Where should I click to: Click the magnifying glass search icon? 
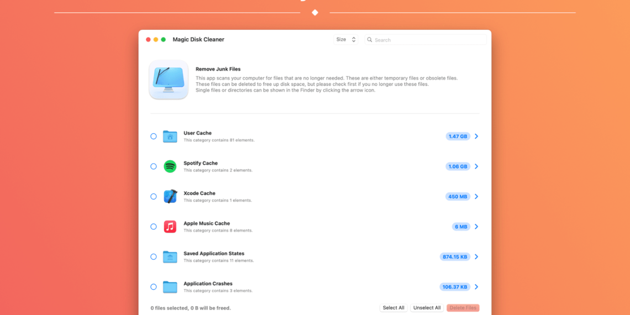pos(369,40)
